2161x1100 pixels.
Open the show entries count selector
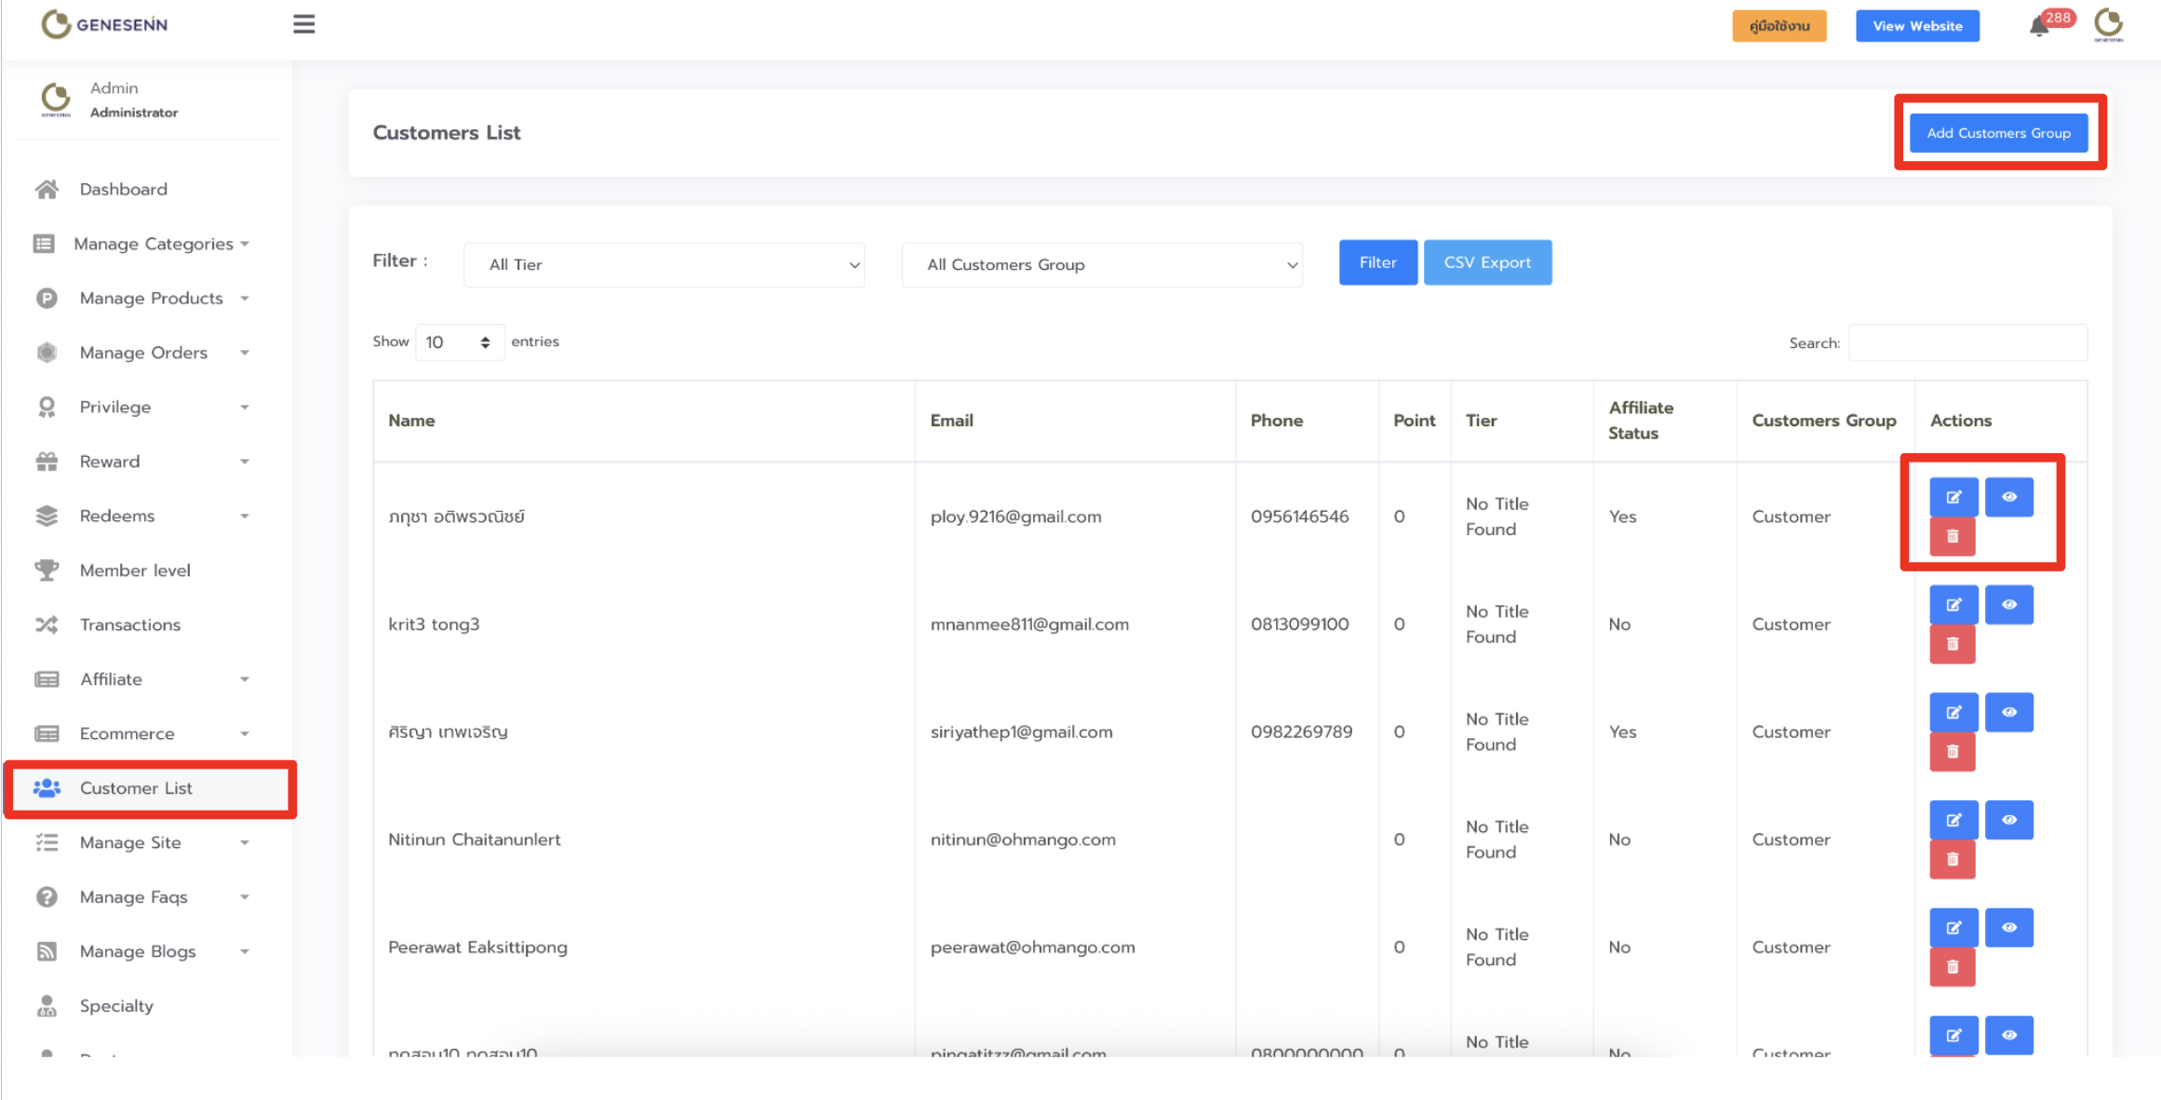(459, 342)
